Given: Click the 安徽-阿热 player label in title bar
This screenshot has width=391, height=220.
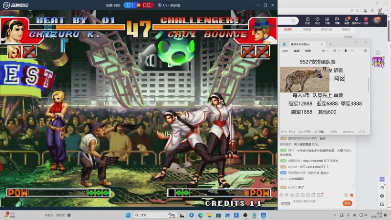Looking at the screenshot, I should point(113,5).
